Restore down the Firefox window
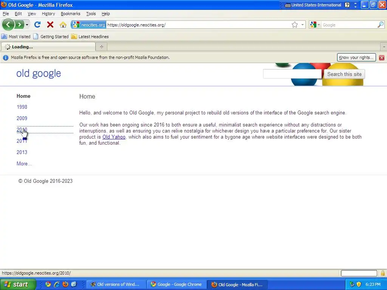 click(x=373, y=5)
